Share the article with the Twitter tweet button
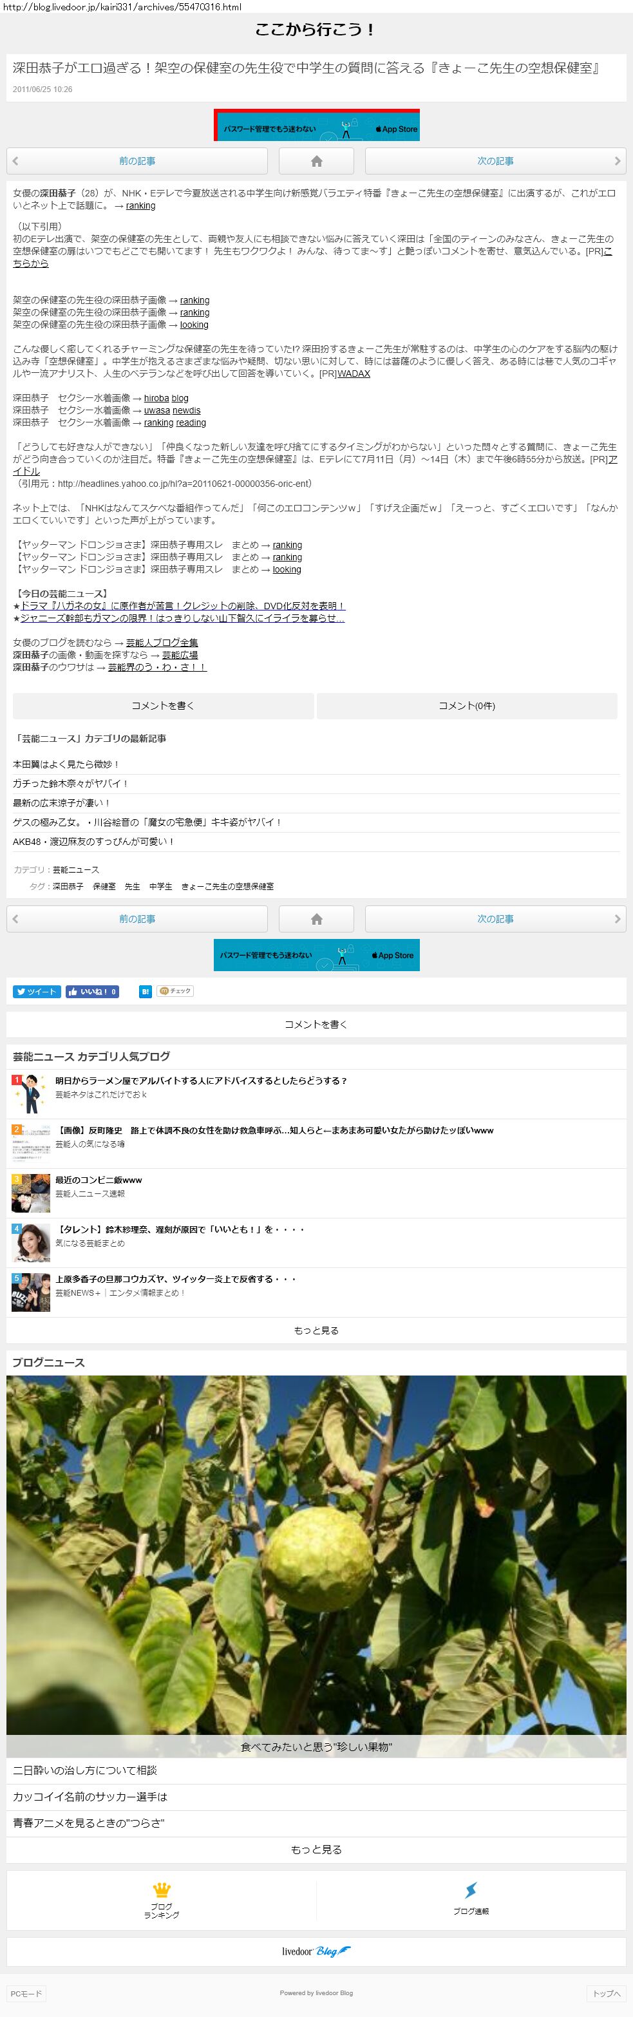633x2017 pixels. point(36,991)
